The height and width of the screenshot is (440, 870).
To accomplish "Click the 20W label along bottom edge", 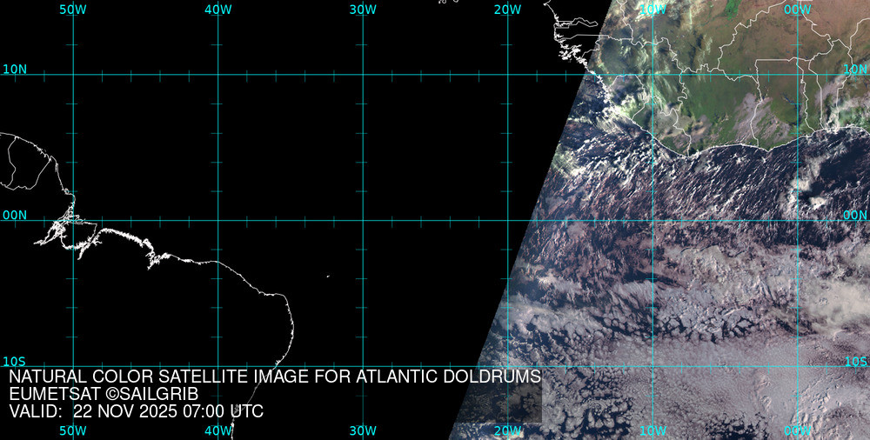I will pyautogui.click(x=507, y=430).
